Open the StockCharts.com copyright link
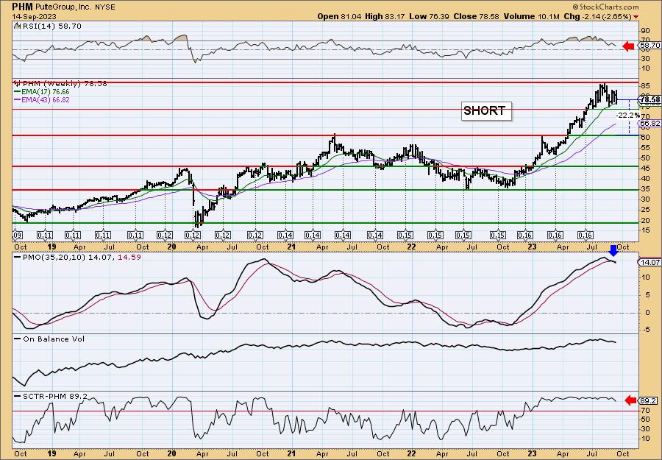The image size is (662, 460). pyautogui.click(x=605, y=7)
